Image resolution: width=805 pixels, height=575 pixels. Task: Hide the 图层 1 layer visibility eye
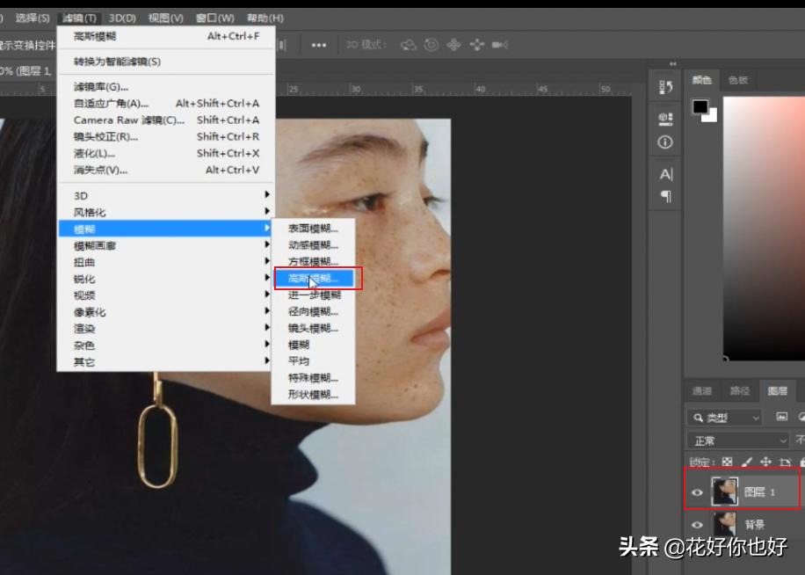699,491
